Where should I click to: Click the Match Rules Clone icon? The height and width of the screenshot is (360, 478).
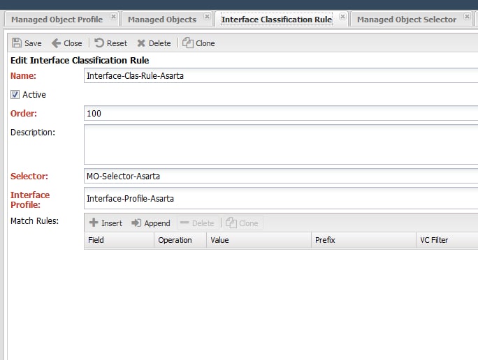point(231,223)
